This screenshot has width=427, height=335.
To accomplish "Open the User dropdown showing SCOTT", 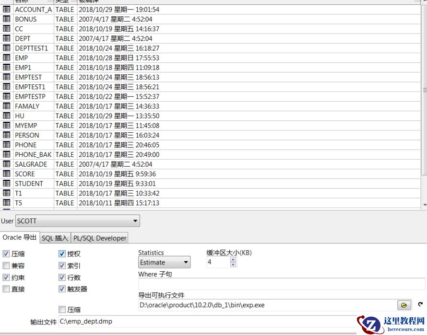I will tap(136, 220).
